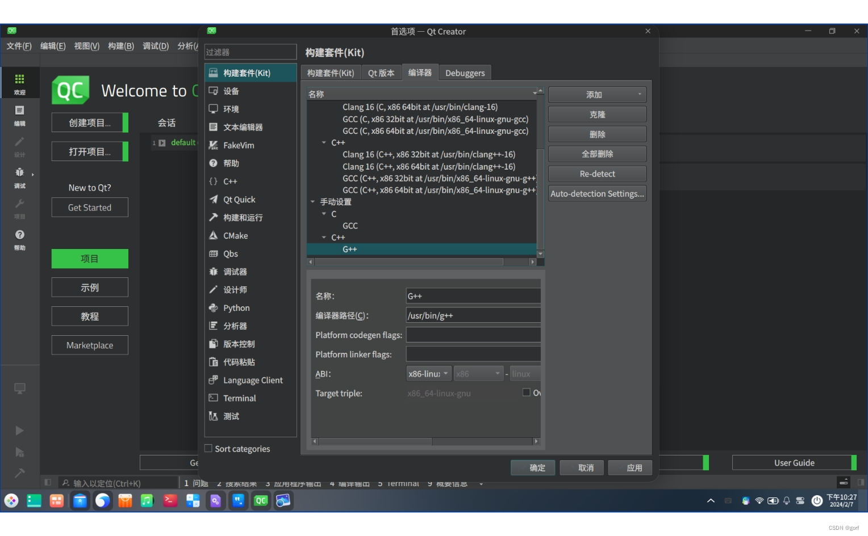Open 分析器 preferences category

pos(251,326)
